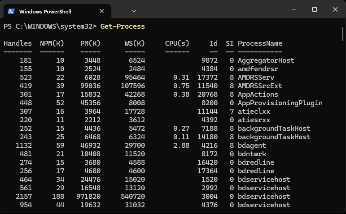Screen dimensions: 346x214
Task: Click bdservicehost in the Id 1520 row
Action: point(264,180)
